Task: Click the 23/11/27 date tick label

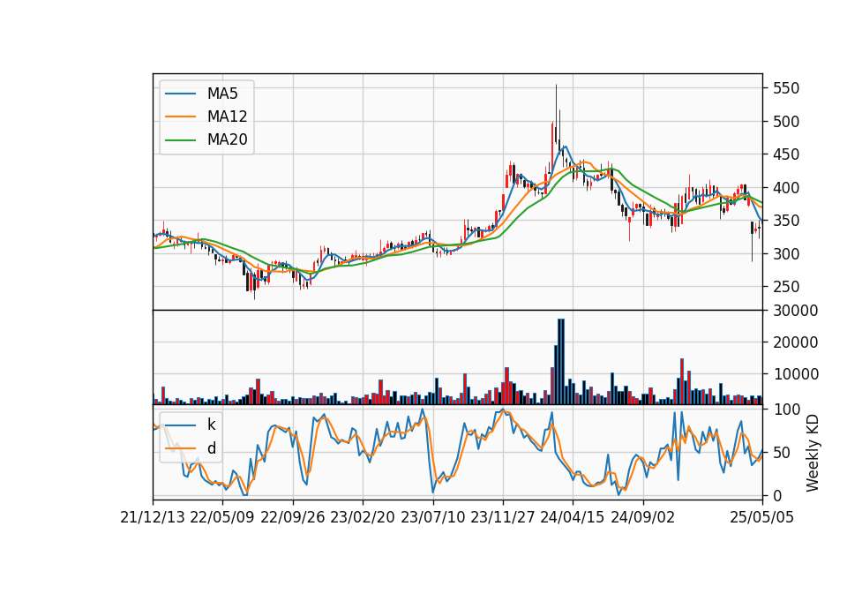Action: click(x=503, y=517)
